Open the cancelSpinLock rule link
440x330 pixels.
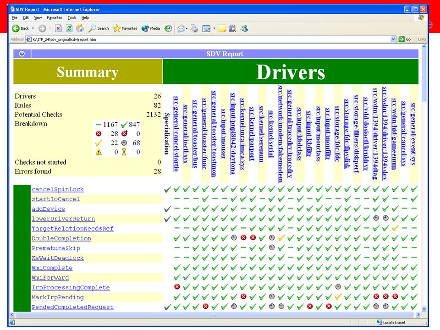[x=58, y=189]
